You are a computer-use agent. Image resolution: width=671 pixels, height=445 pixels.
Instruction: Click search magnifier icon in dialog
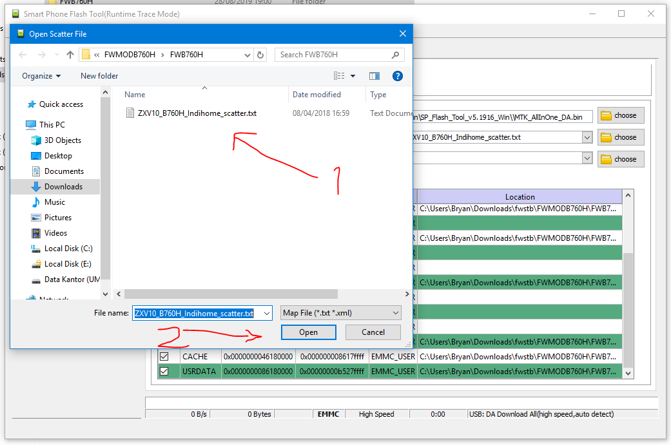395,55
